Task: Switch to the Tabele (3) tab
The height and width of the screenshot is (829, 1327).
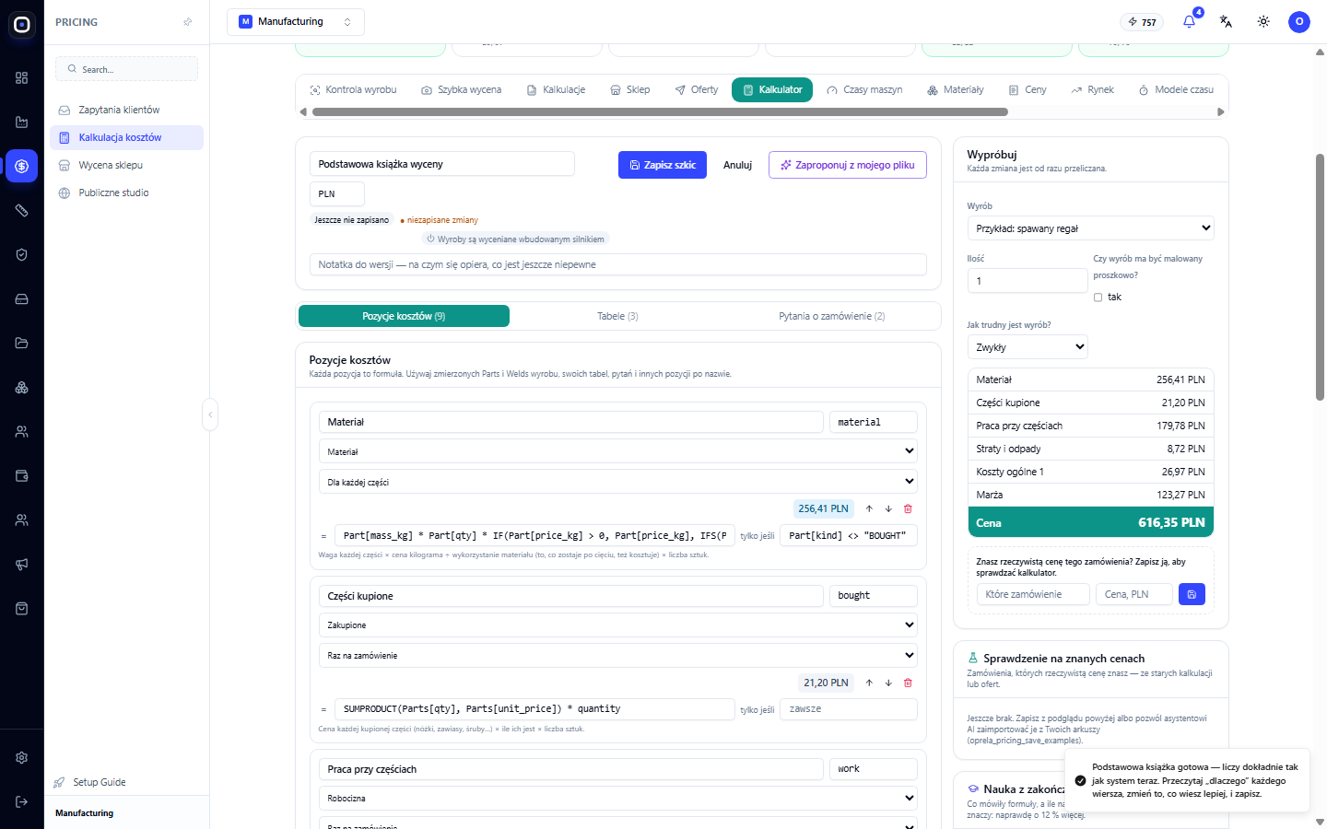Action: pos(617,316)
